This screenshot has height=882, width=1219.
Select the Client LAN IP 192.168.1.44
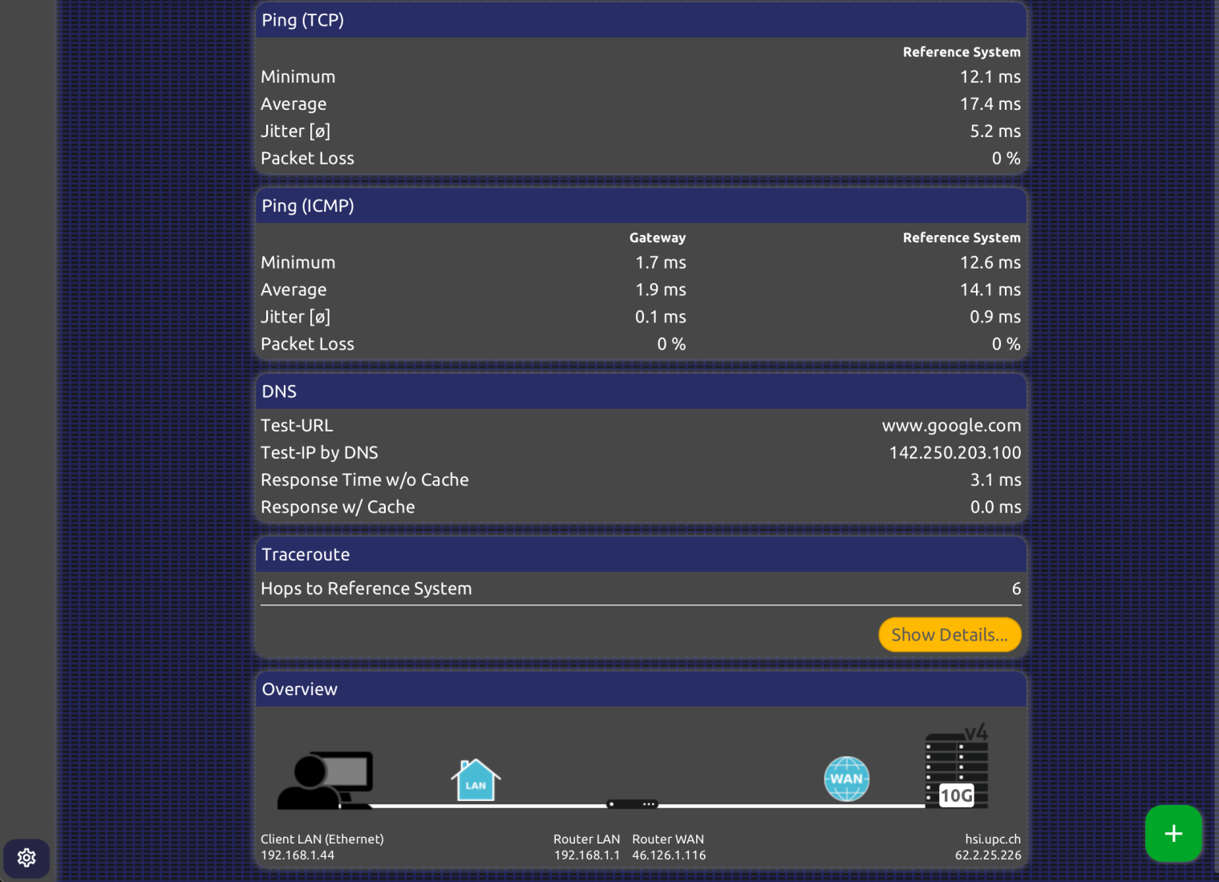298,856
